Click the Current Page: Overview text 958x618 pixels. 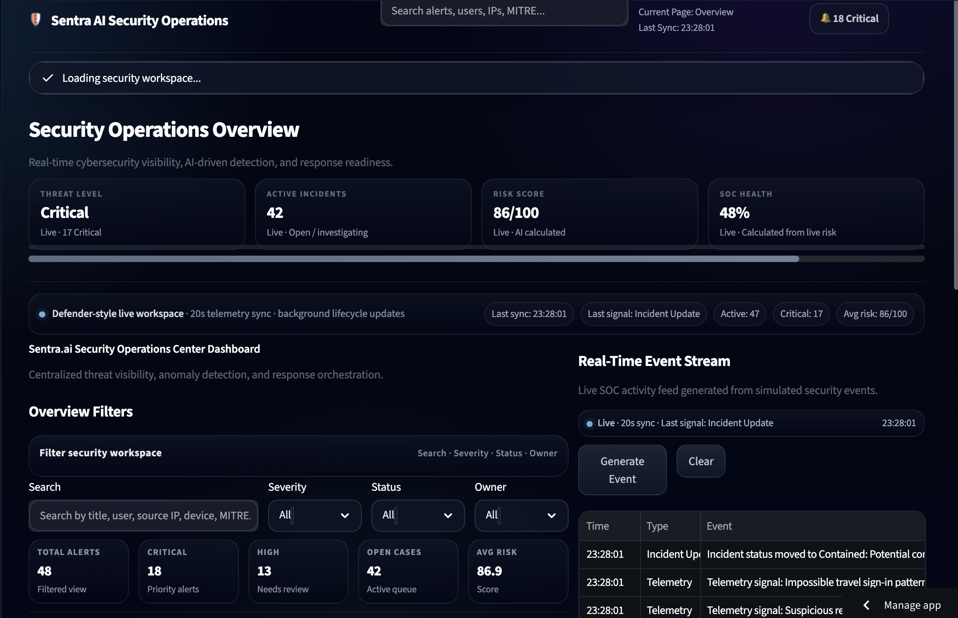(686, 12)
